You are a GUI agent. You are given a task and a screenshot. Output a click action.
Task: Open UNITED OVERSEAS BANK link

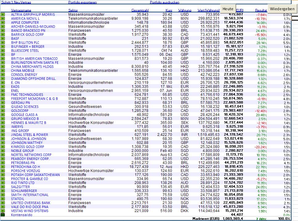coord(30,203)
